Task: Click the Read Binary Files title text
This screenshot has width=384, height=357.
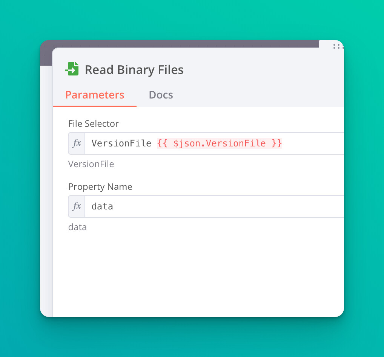Action: [134, 69]
